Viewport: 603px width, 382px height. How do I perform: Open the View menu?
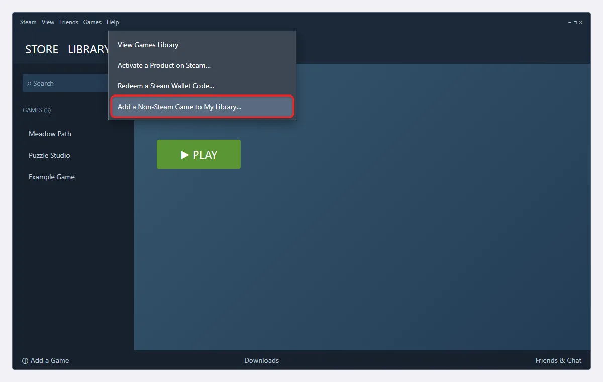[48, 22]
